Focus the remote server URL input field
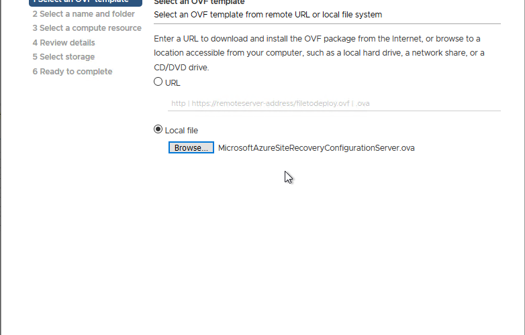 coord(334,104)
